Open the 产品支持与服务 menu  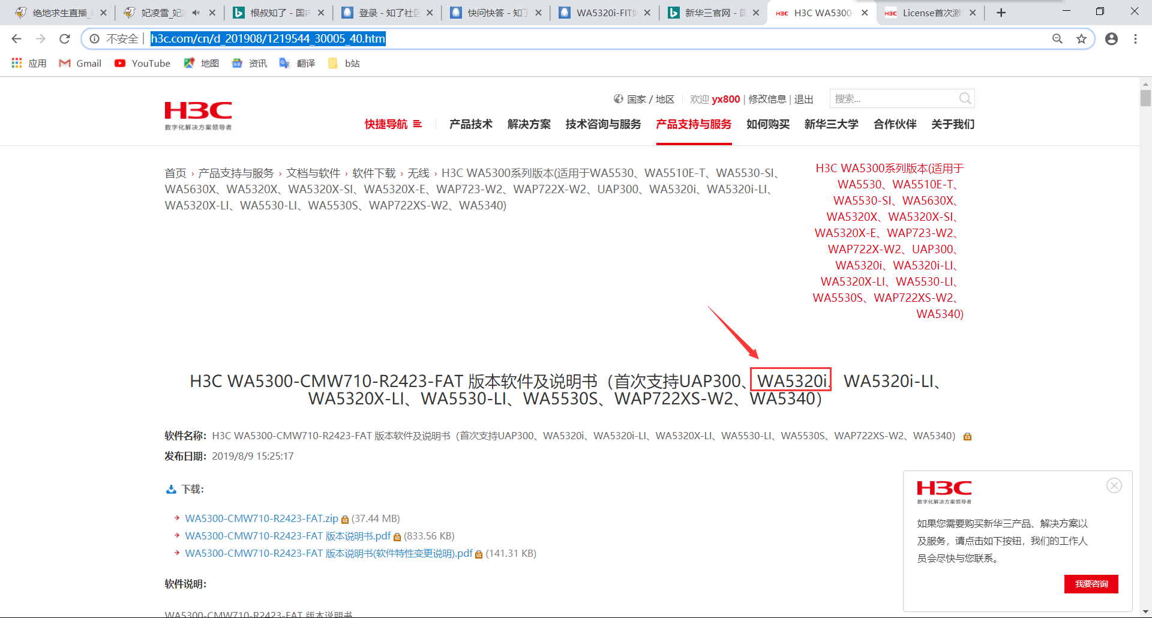click(694, 124)
